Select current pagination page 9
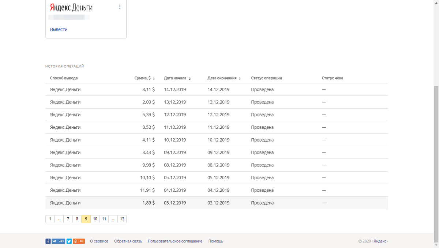This screenshot has width=439, height=248. [x=86, y=219]
